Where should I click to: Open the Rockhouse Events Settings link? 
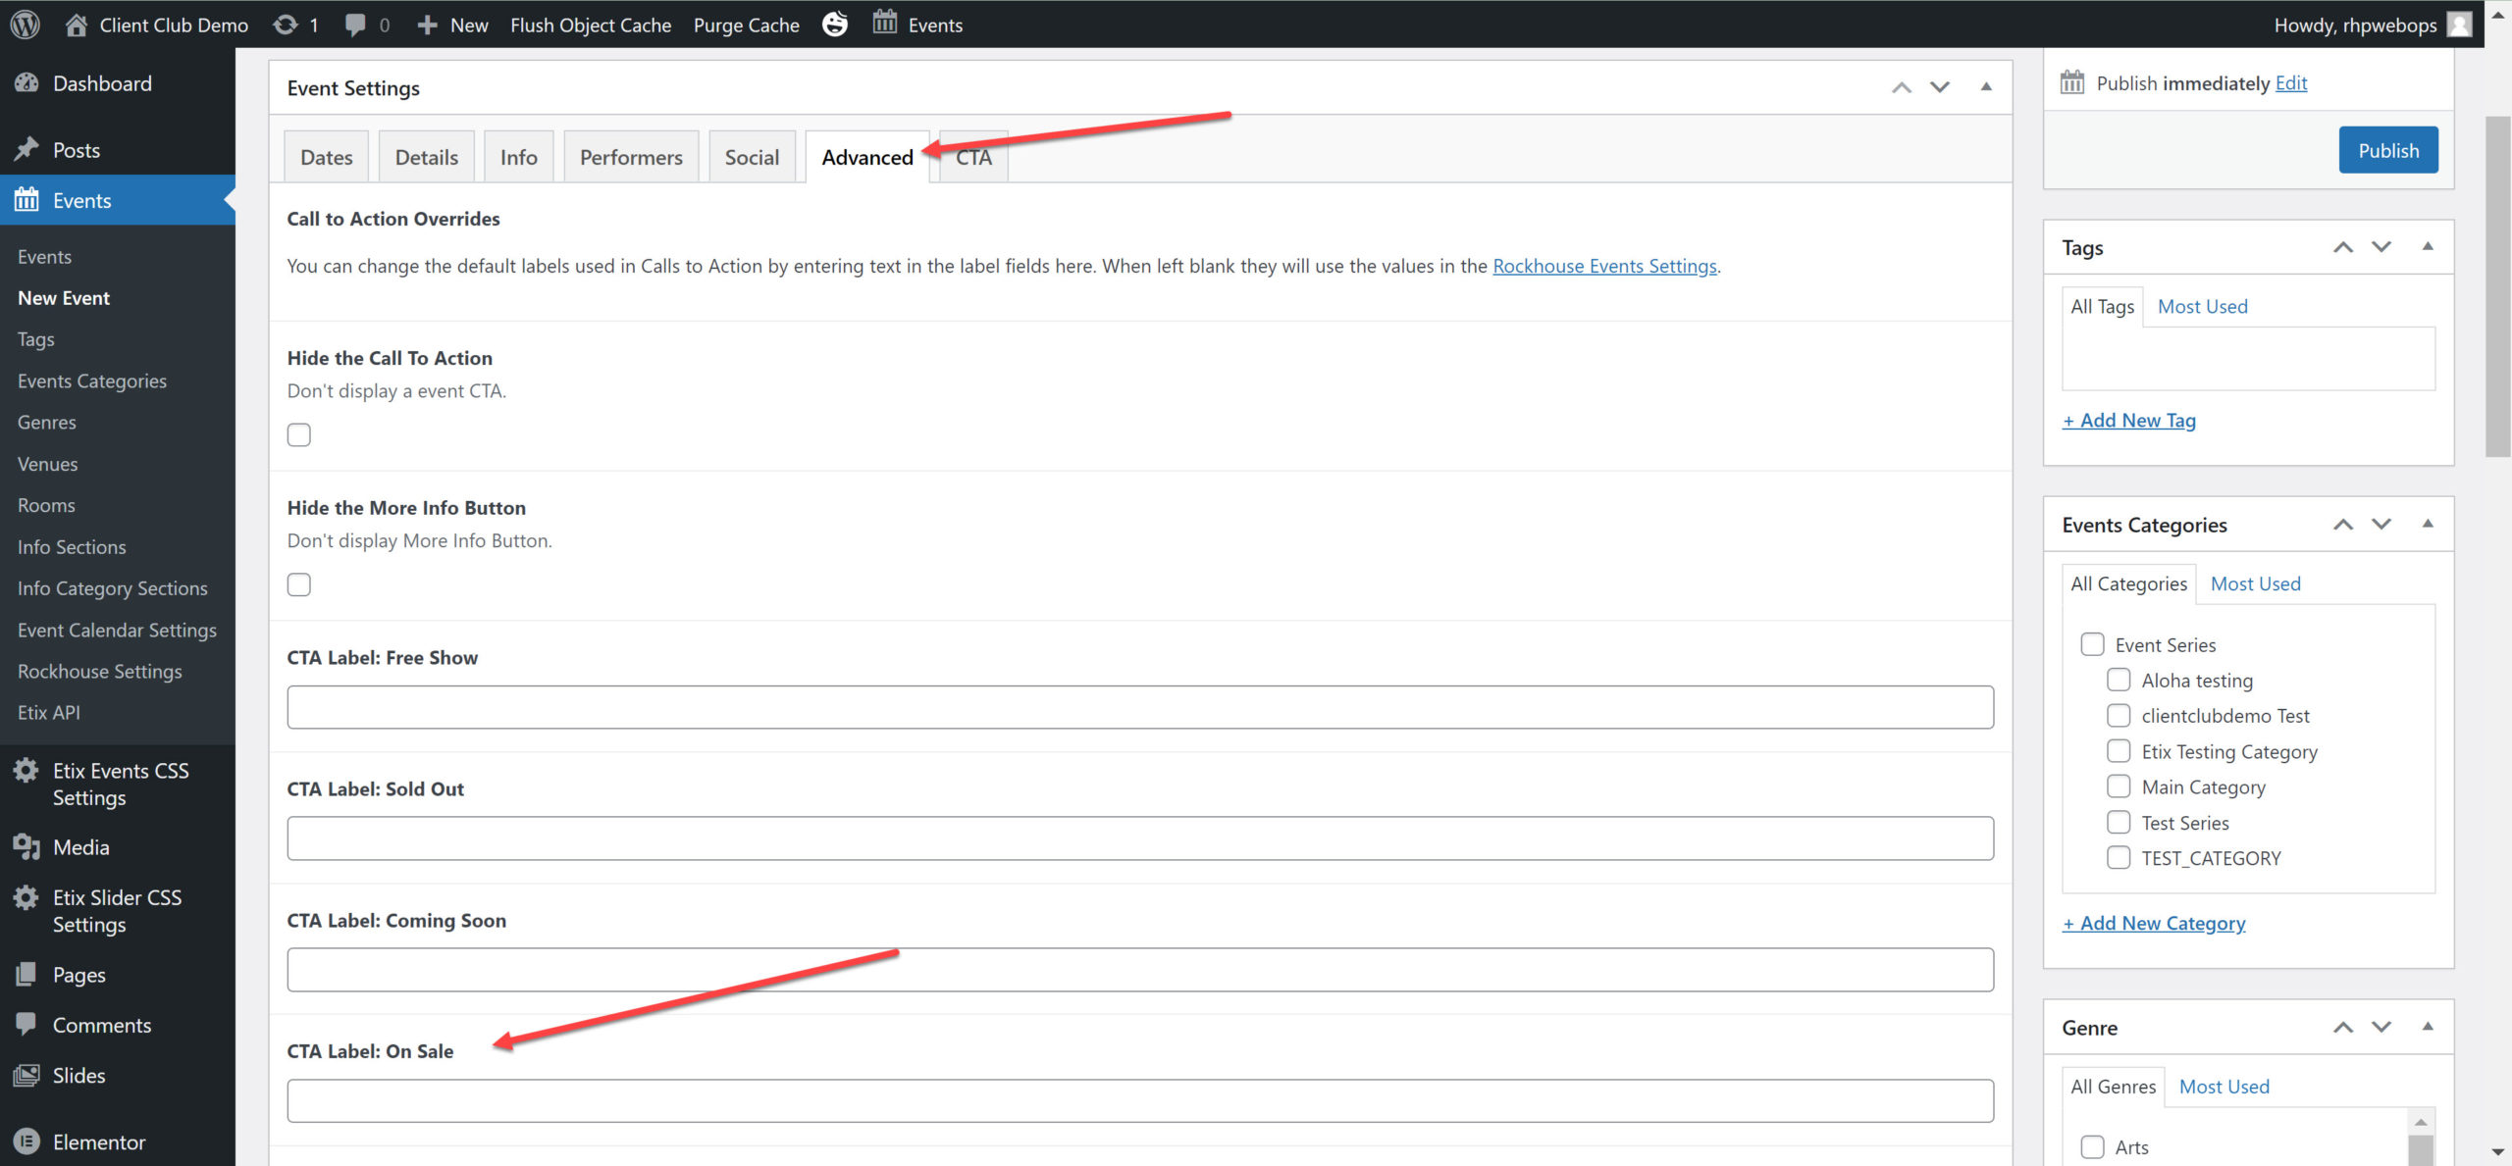pos(1604,266)
